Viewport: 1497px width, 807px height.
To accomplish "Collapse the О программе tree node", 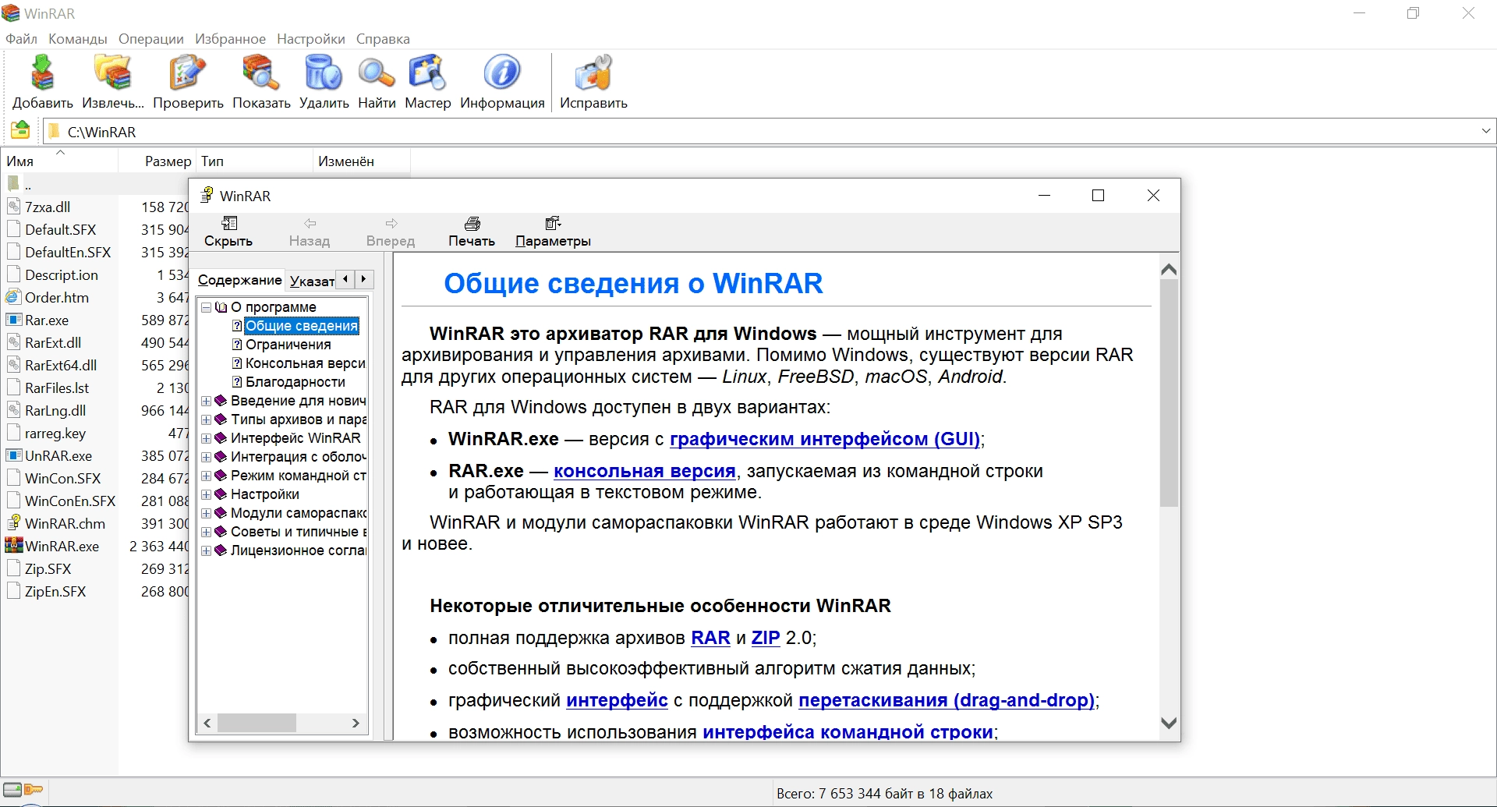I will [x=206, y=307].
